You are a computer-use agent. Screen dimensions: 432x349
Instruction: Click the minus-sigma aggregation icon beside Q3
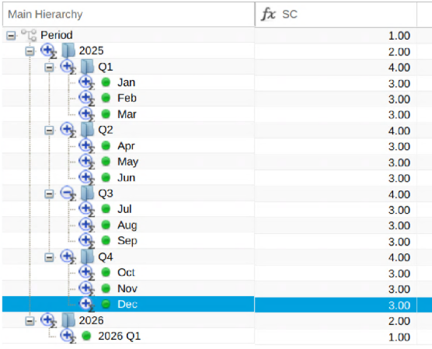68,194
